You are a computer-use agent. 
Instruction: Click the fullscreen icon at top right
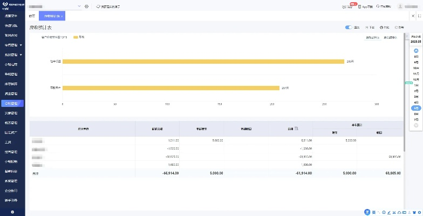click(419, 17)
